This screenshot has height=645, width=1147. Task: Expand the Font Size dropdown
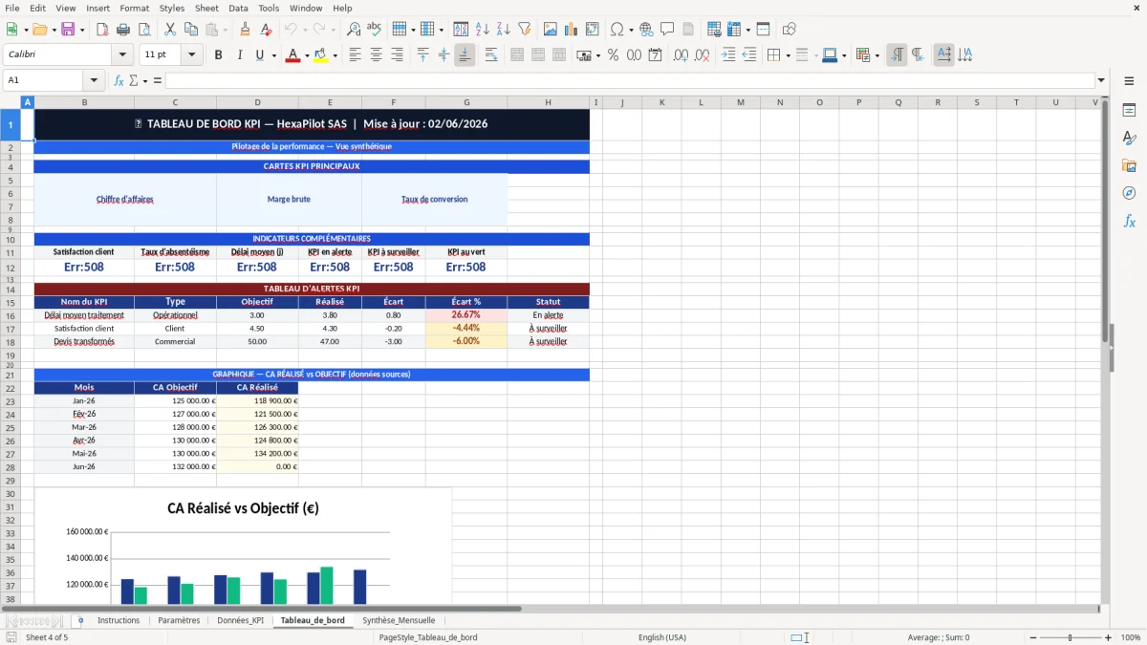192,55
